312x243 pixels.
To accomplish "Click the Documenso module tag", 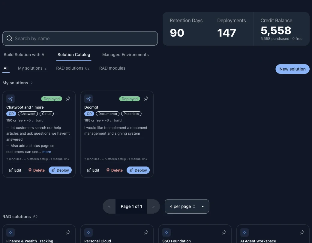I will (108, 114).
